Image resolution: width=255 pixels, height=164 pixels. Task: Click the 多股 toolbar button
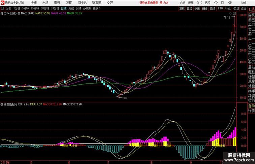click(x=197, y=8)
